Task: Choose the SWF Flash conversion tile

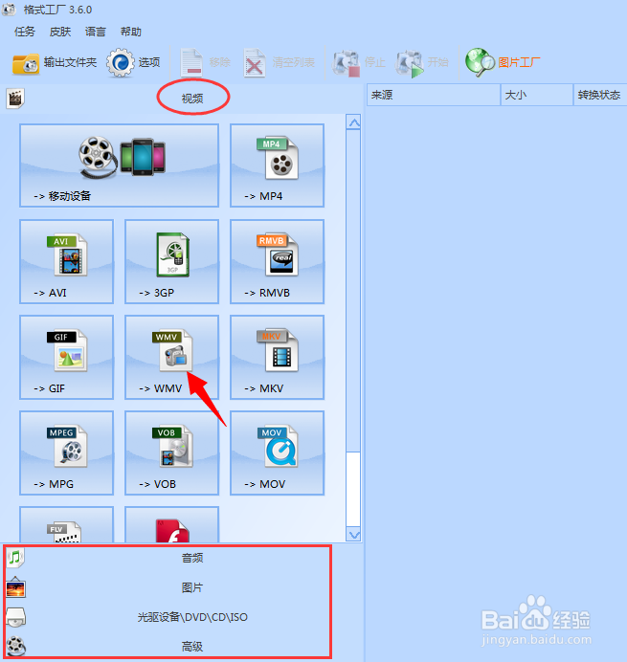Action: pos(172,525)
